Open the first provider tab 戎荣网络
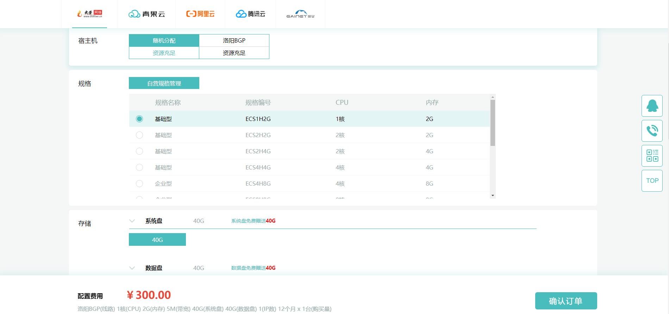The width and height of the screenshot is (669, 314). point(89,14)
